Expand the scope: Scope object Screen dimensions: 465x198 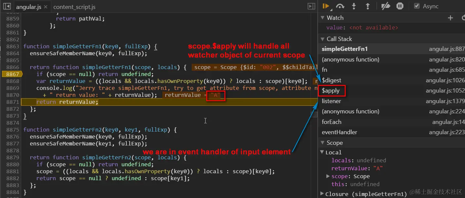328,176
